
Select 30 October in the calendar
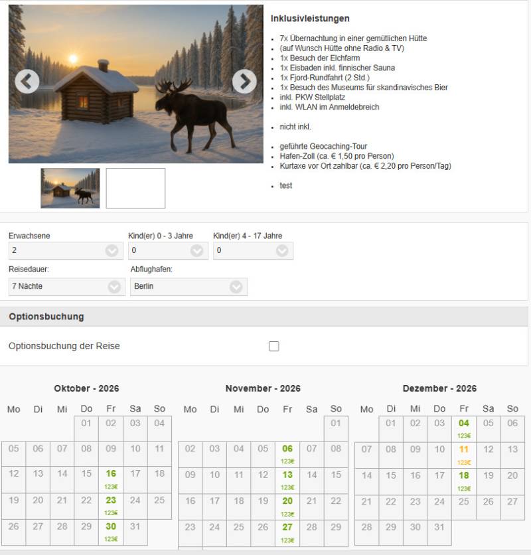click(x=111, y=532)
